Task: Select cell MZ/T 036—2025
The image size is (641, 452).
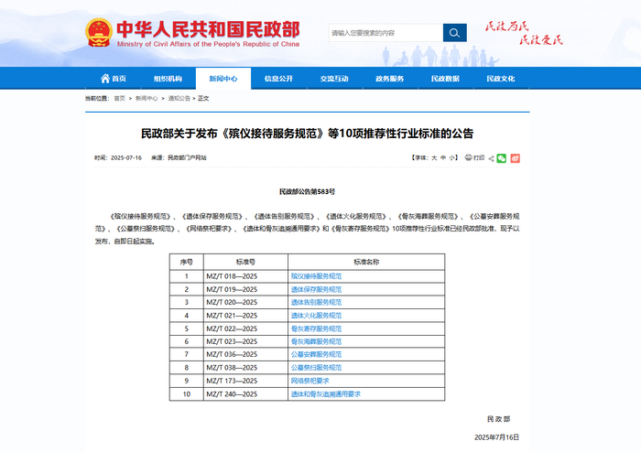Action: pos(245,354)
